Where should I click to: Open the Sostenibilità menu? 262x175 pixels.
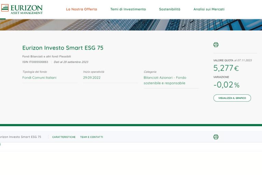pos(170,9)
